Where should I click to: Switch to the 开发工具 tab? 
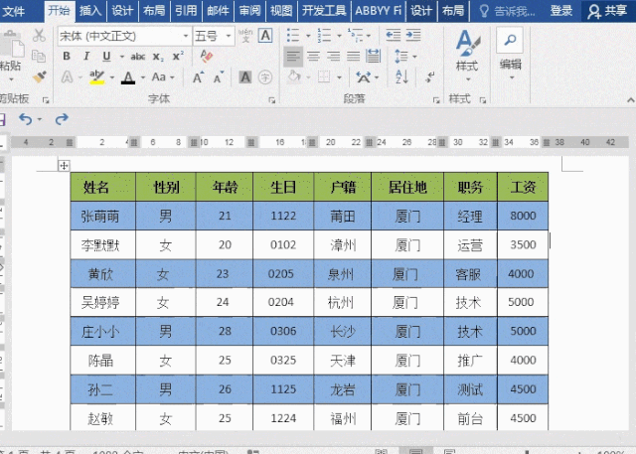point(324,11)
